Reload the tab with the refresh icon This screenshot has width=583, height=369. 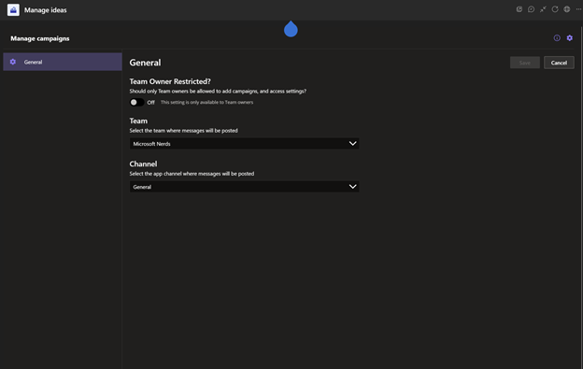coord(555,9)
